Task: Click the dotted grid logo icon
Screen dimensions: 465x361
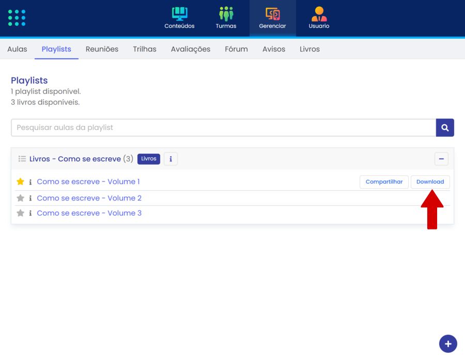Action: pyautogui.click(x=17, y=18)
